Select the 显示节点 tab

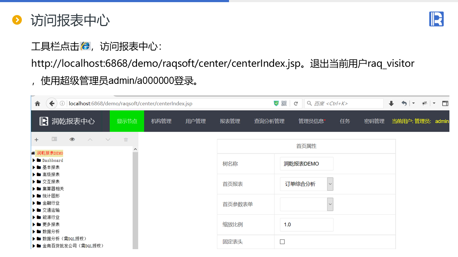coord(127,121)
